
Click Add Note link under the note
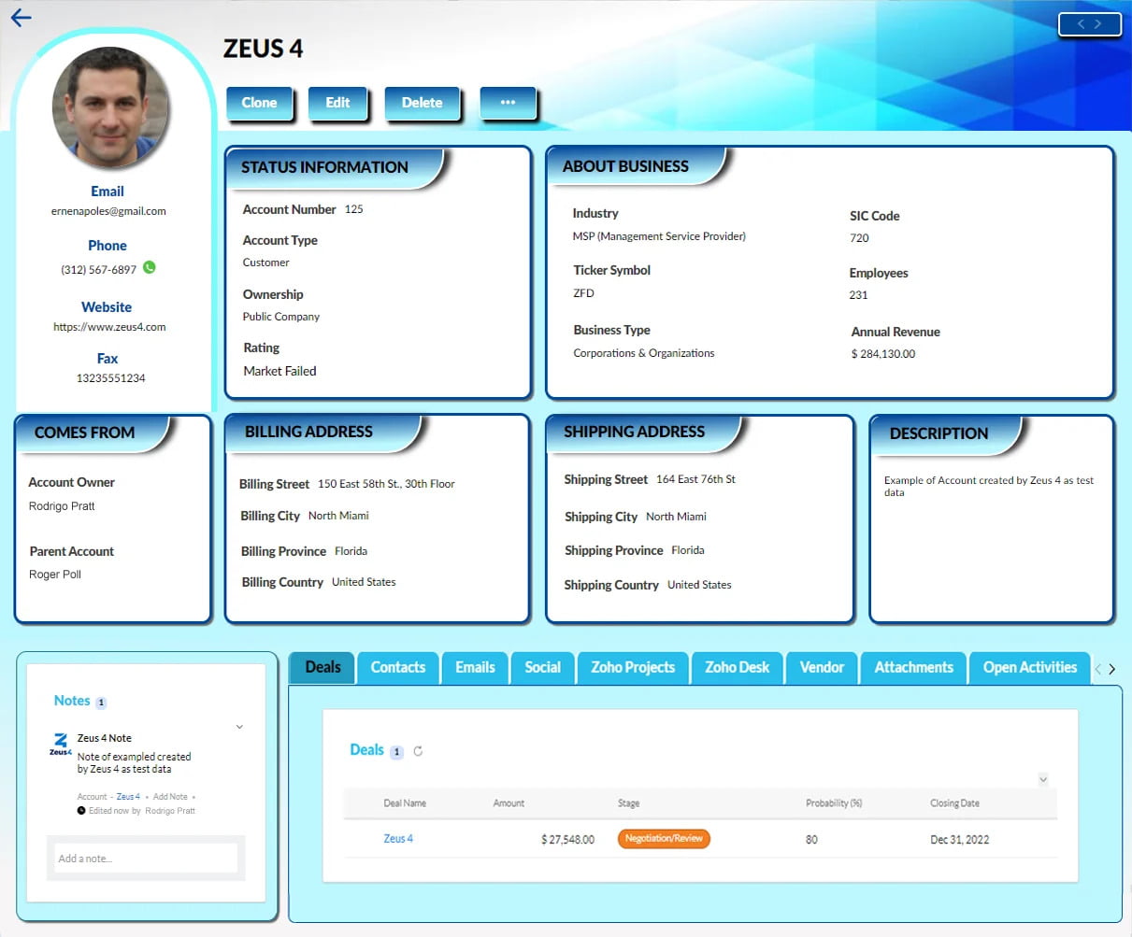click(170, 797)
